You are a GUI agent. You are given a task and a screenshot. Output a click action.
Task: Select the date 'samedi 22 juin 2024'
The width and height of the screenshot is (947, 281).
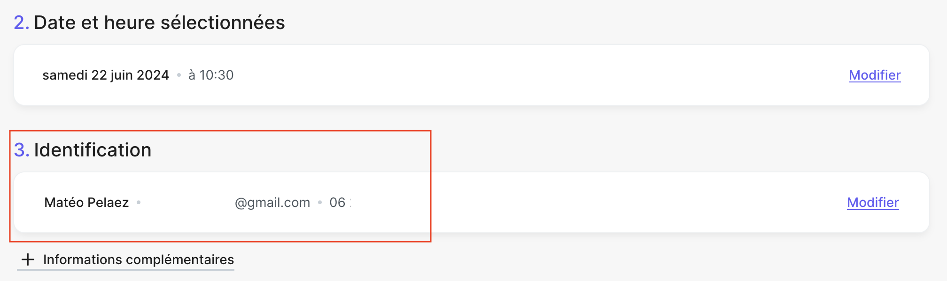tap(106, 75)
